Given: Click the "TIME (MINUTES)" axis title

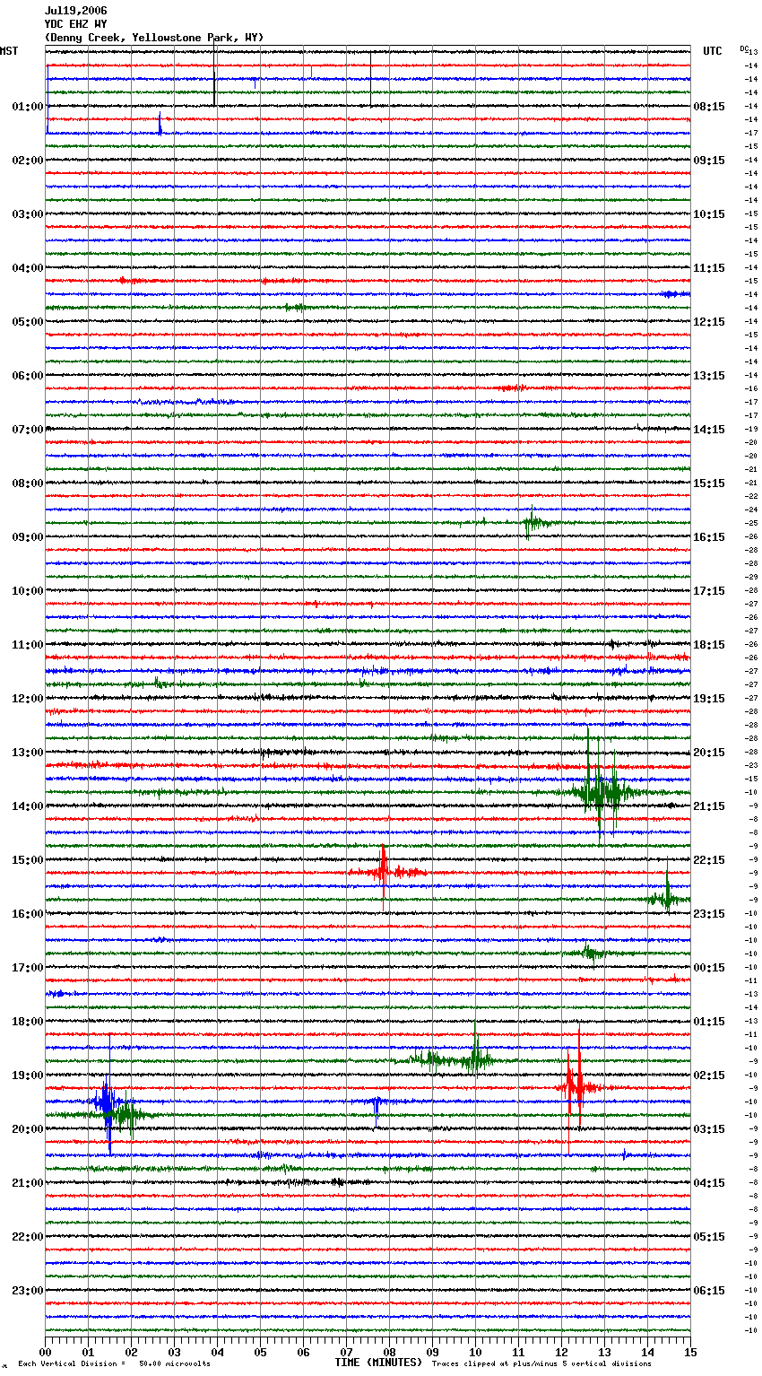Looking at the screenshot, I should [x=378, y=1363].
